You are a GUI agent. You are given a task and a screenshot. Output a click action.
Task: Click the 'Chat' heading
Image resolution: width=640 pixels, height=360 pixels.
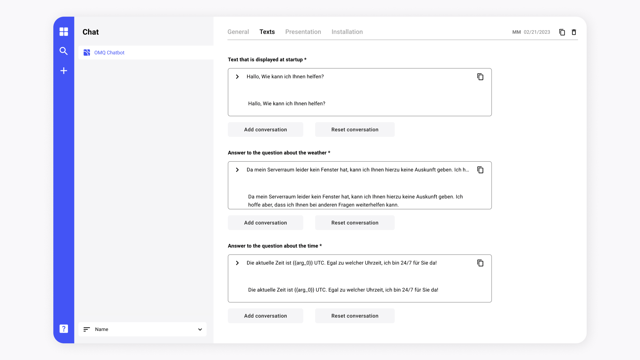coord(91,32)
